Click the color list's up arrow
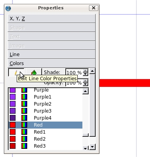The image size is (150, 157). (85, 91)
